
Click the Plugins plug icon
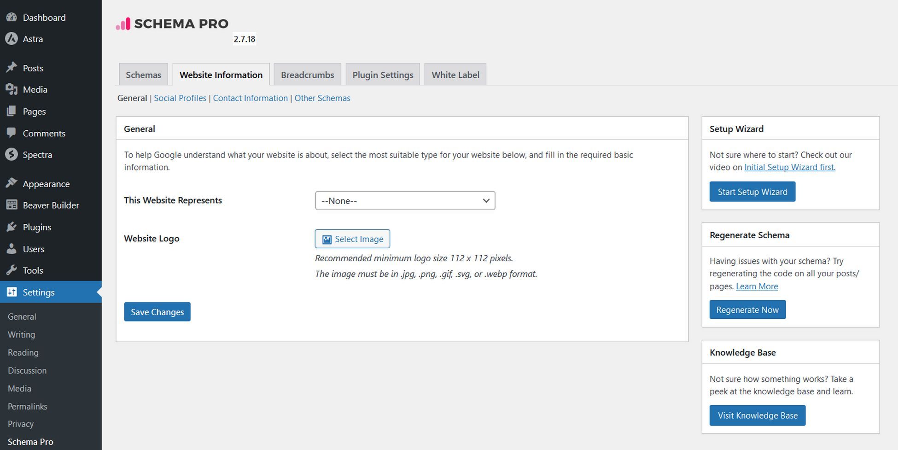pyautogui.click(x=12, y=227)
